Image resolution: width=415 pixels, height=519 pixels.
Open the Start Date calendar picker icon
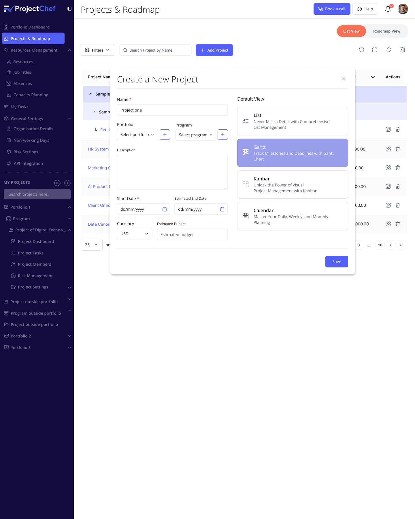[x=165, y=209]
